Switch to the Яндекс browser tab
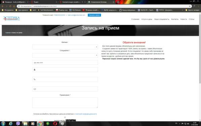Screen dimensions: 201x126 (44, 2)
